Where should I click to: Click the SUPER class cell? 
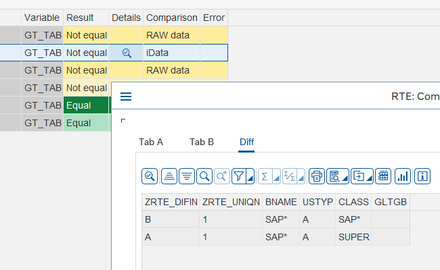353,237
